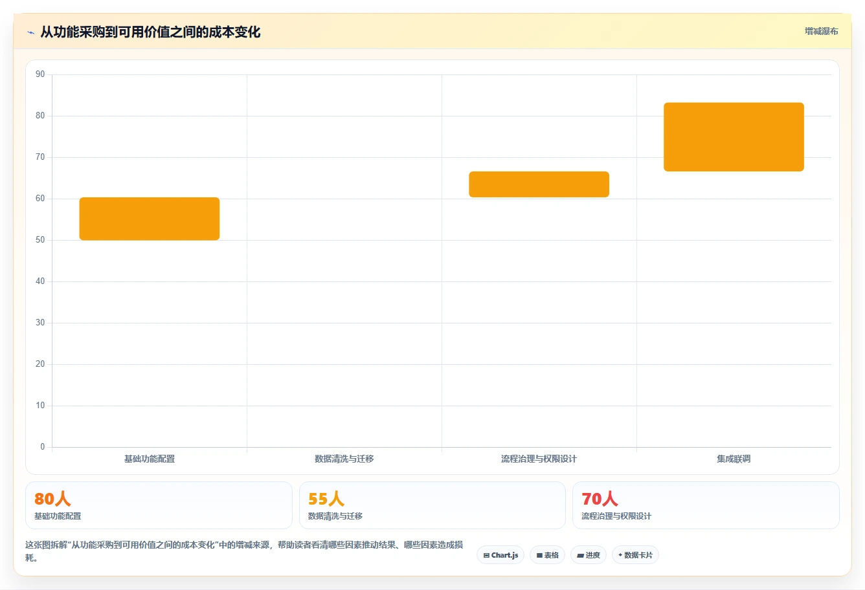The height and width of the screenshot is (590, 865).
Task: Click the 进度 tag
Action: point(589,555)
